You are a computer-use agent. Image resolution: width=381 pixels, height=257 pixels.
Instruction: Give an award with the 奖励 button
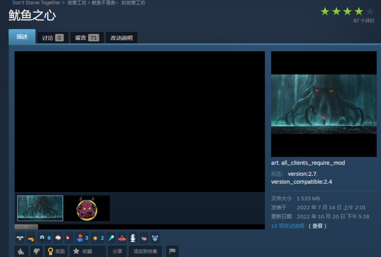point(57,251)
